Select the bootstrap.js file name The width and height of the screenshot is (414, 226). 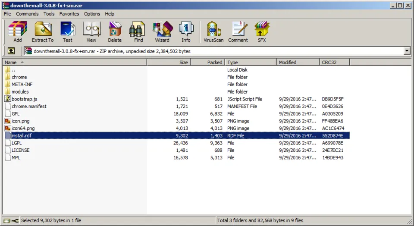tap(25, 99)
